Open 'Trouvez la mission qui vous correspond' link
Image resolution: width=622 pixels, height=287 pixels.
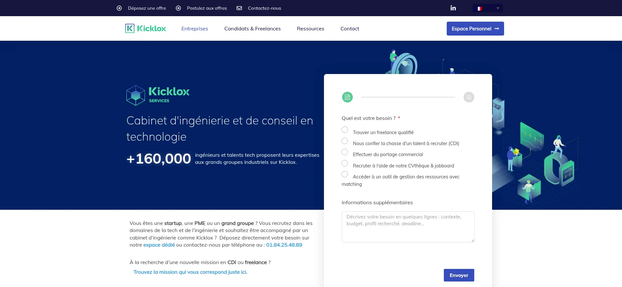(x=190, y=272)
